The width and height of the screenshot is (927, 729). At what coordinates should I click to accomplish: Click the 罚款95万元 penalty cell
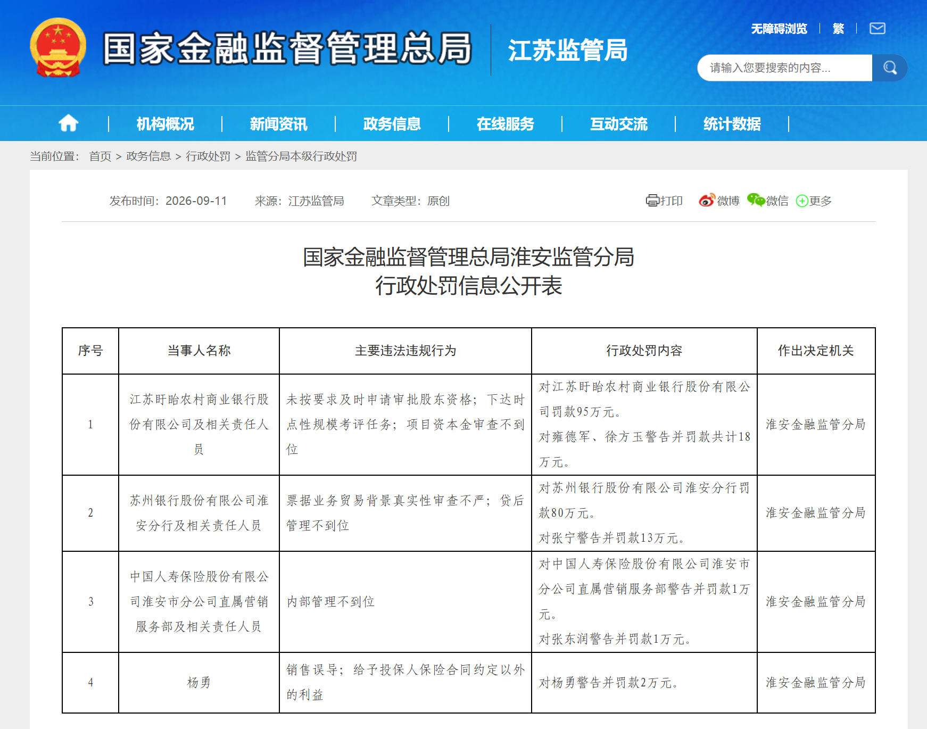[x=644, y=425]
